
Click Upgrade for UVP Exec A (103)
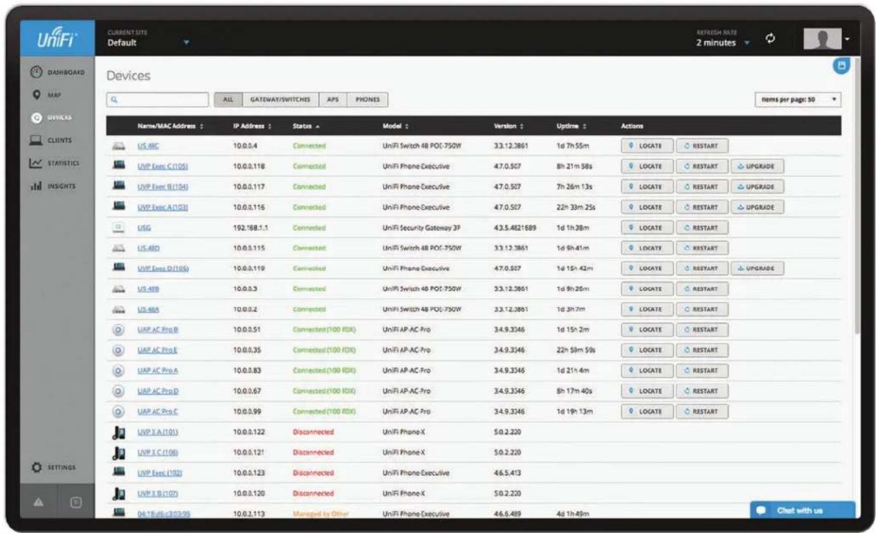(x=757, y=207)
